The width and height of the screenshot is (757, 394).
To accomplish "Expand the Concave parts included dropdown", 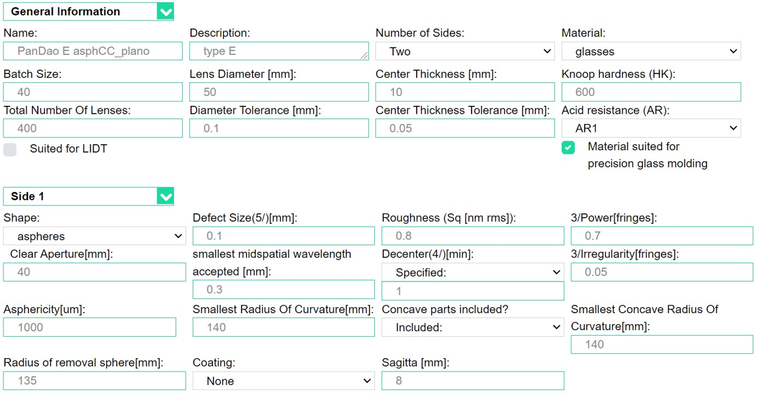I will pos(472,328).
